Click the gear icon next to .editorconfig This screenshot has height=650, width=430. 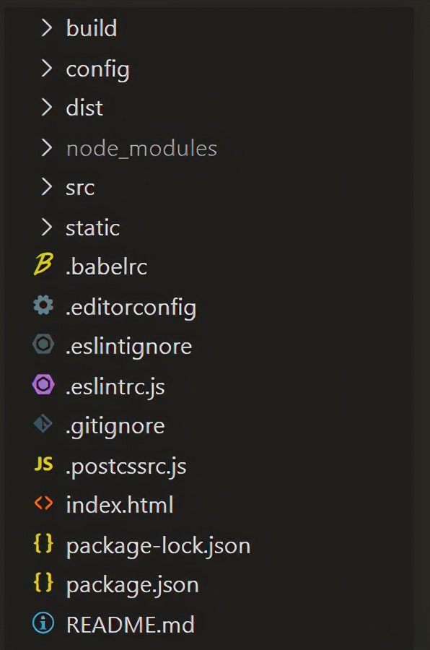43,305
